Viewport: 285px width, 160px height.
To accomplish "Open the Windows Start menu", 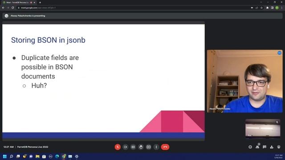I will pyautogui.click(x=5, y=156).
